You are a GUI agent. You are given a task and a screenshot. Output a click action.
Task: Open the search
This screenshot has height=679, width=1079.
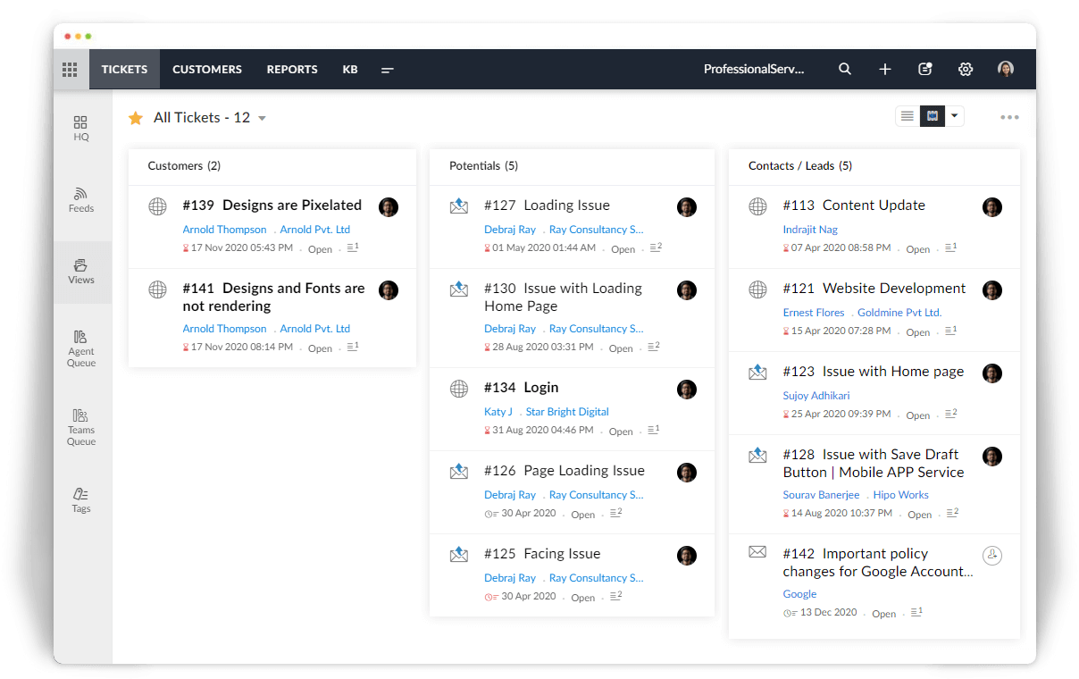pos(844,69)
